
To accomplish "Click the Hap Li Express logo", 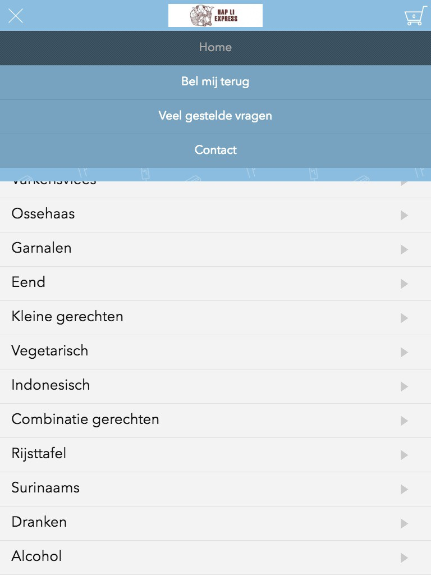I will [215, 15].
